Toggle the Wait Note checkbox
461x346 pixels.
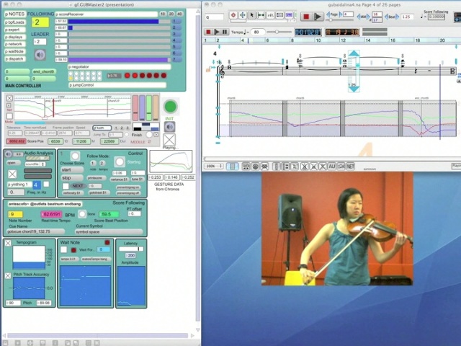(63, 250)
